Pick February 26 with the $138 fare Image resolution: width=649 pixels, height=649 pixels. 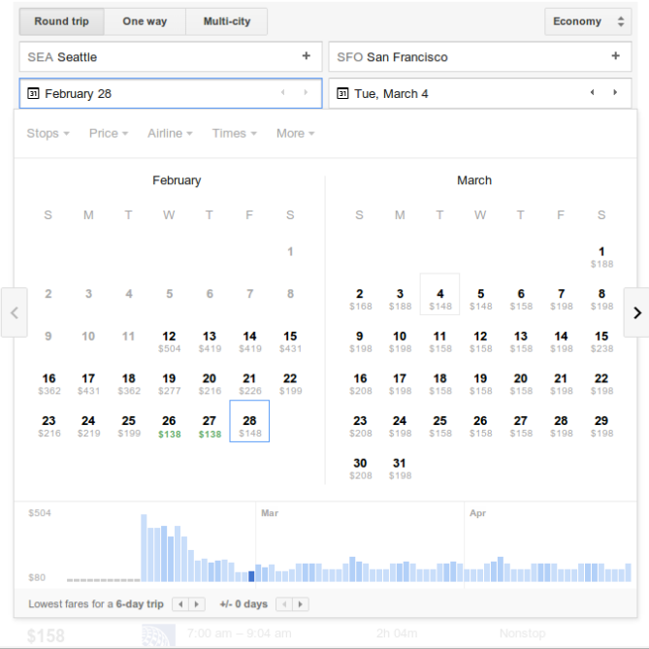tap(169, 426)
